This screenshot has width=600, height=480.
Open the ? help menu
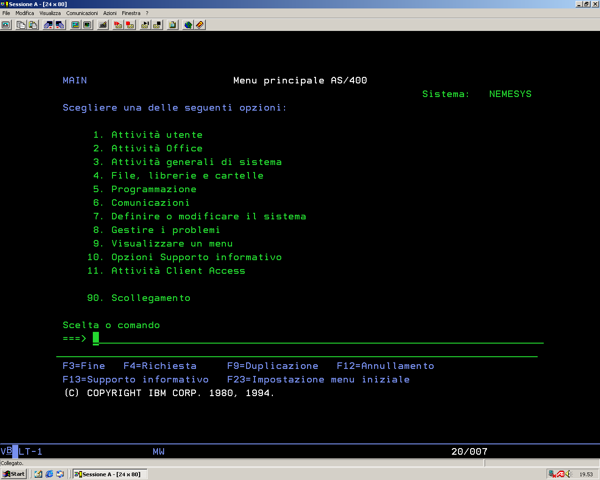pyautogui.click(x=147, y=13)
